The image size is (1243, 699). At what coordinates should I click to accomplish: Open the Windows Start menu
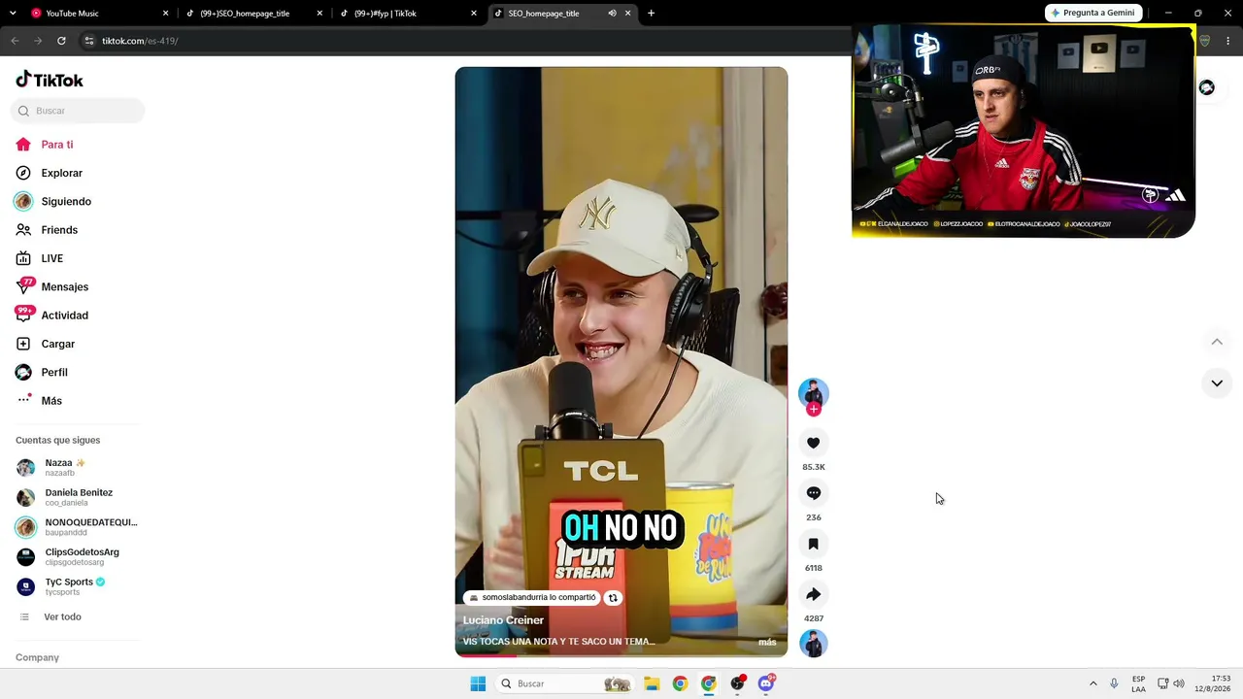tap(478, 683)
